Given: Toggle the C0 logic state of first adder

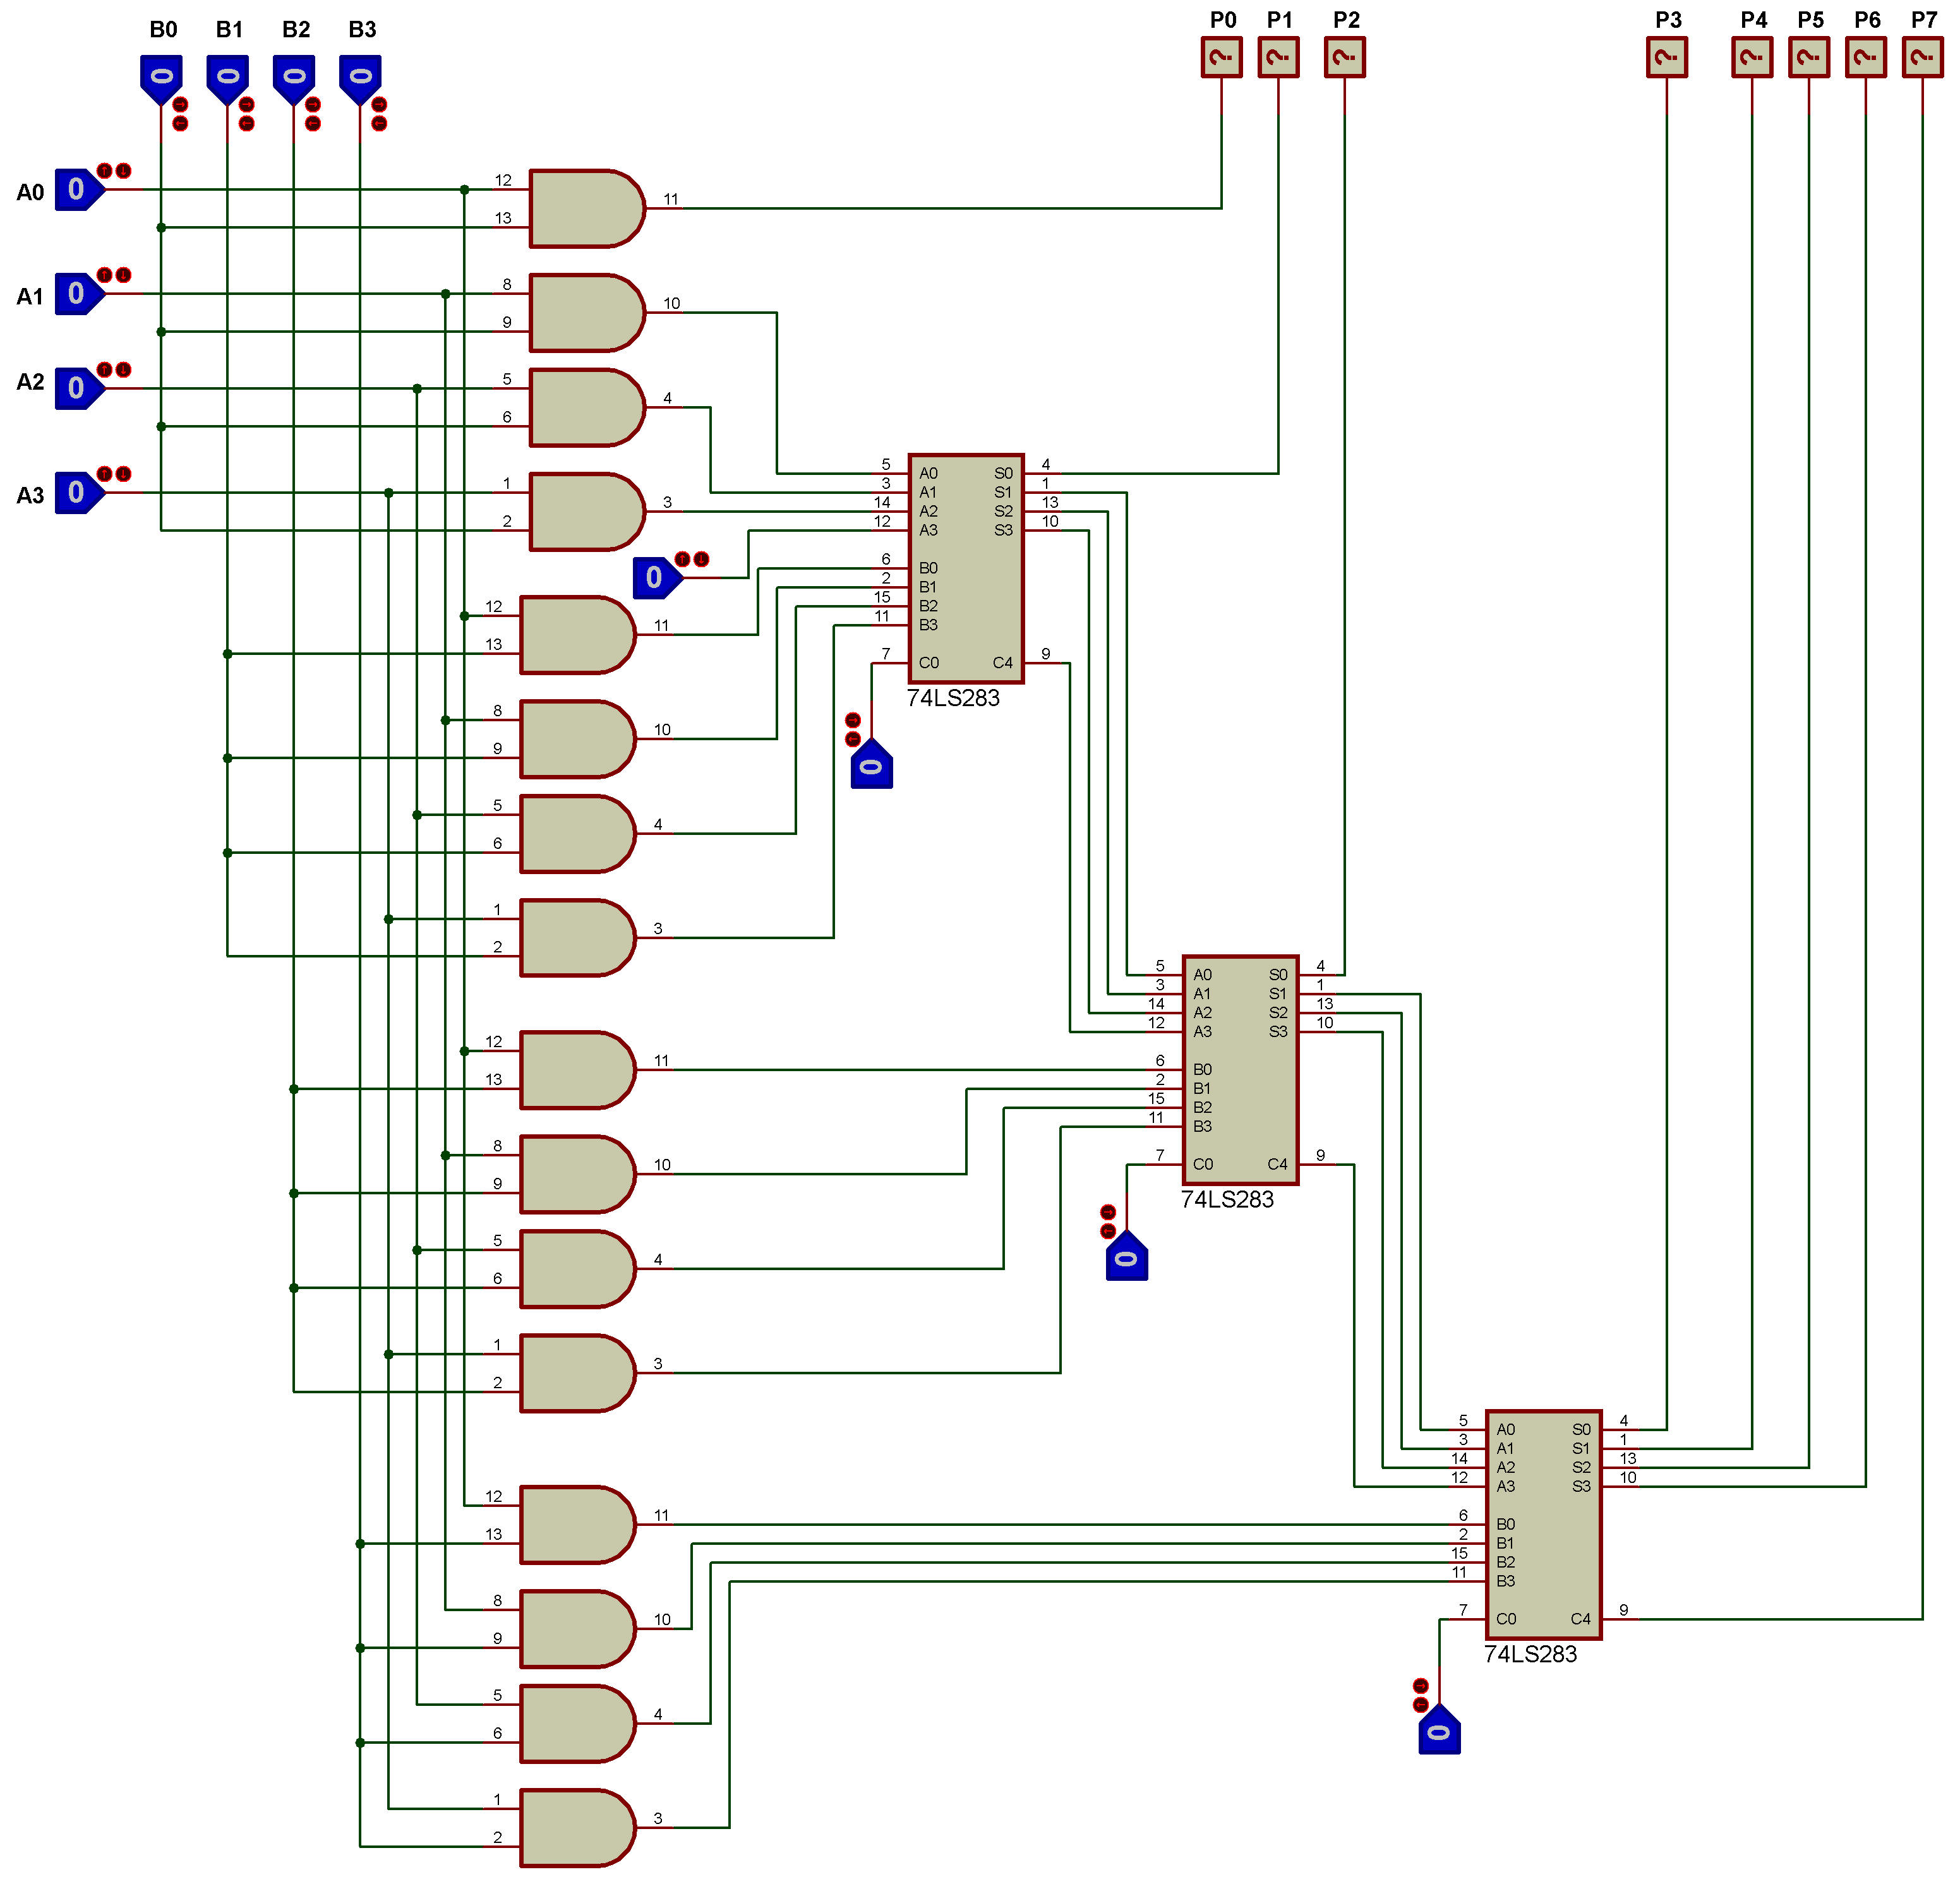Looking at the screenshot, I should point(871,767).
